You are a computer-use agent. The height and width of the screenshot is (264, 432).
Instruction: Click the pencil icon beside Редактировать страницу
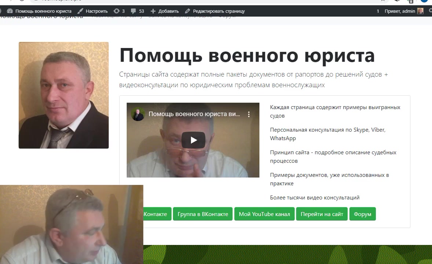(x=188, y=11)
